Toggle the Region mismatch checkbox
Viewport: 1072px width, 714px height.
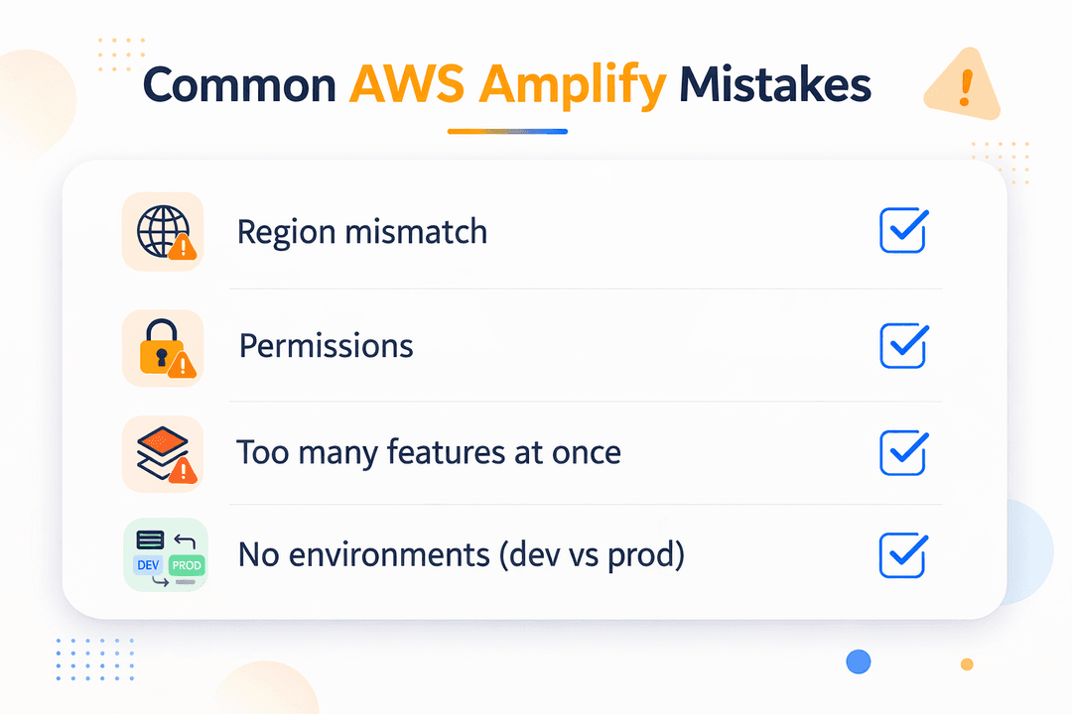[904, 230]
